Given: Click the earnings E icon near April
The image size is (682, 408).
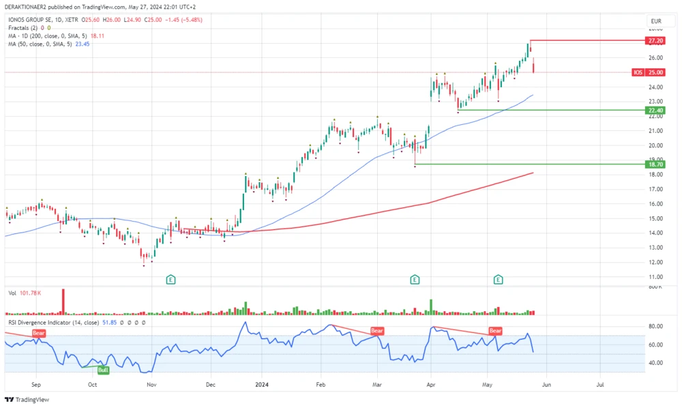Looking at the screenshot, I should 414,279.
